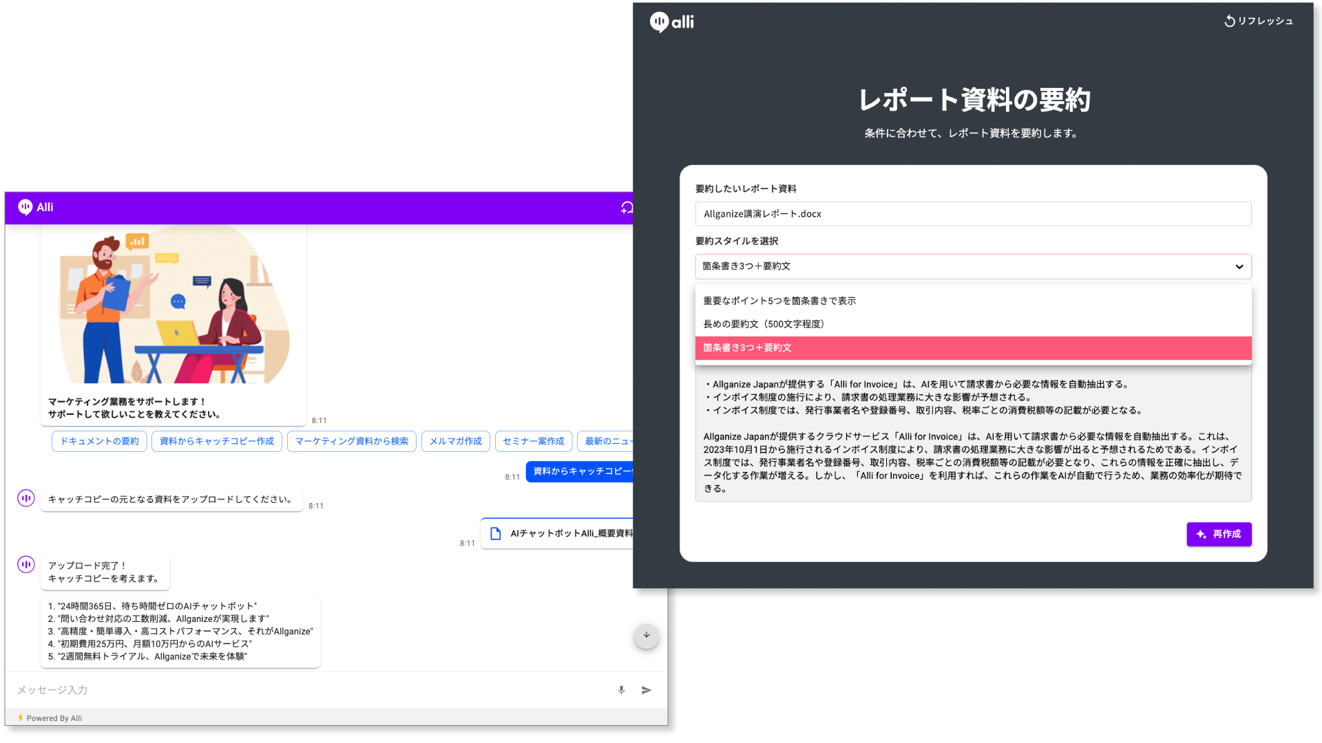This screenshot has width=1322, height=743.
Task: Select the ドキュメントの要約 suggestion chip
Action: click(x=99, y=441)
